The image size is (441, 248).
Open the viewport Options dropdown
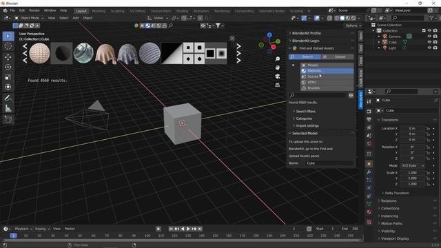(x=353, y=25)
